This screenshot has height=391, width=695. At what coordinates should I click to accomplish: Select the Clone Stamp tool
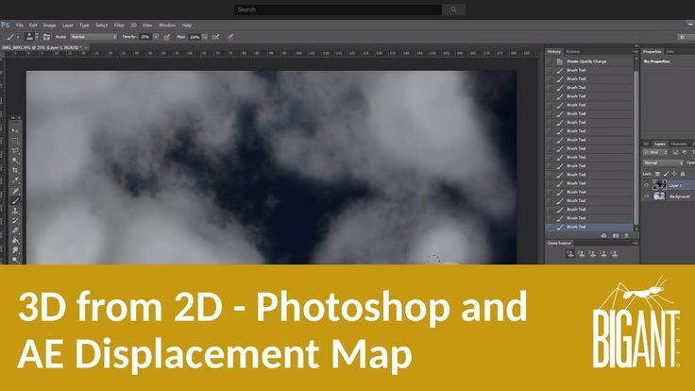15,211
